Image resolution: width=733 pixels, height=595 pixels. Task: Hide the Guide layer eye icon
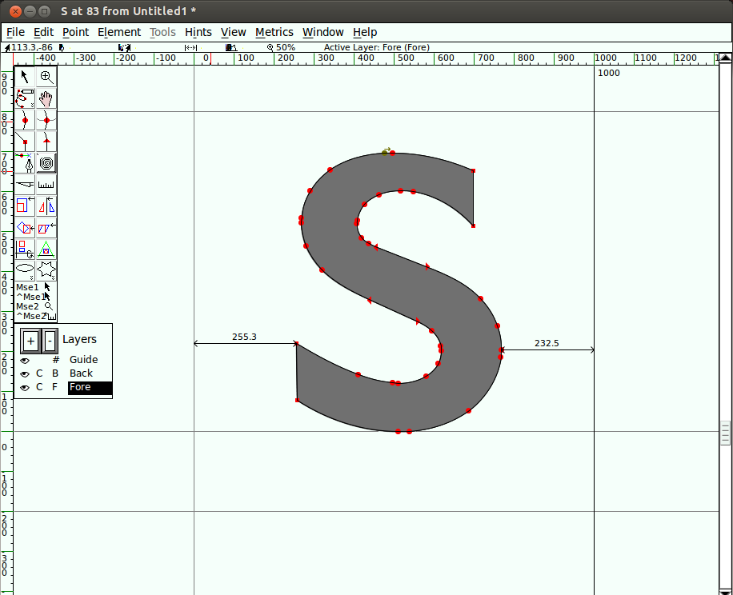tap(25, 361)
